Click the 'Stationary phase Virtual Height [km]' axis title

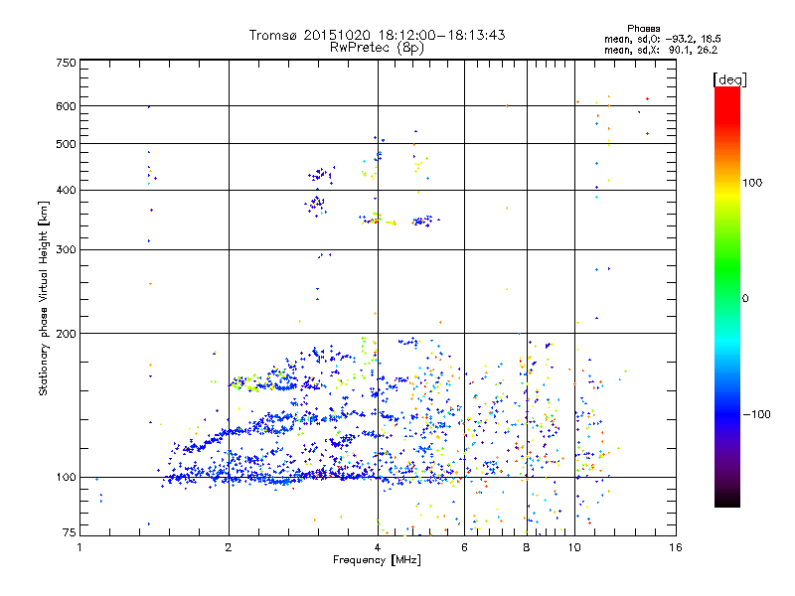tap(44, 298)
